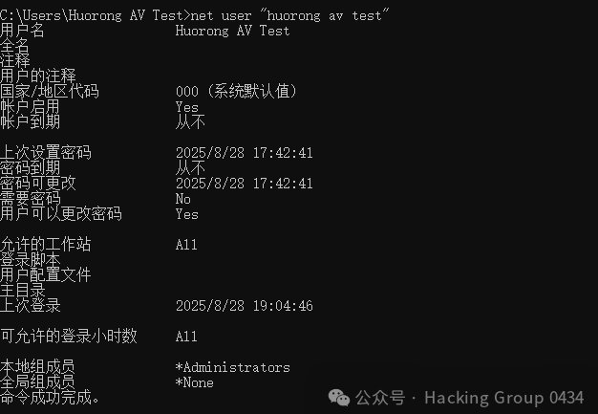
Task: Click the 公众号 watermark label
Action: click(x=380, y=398)
